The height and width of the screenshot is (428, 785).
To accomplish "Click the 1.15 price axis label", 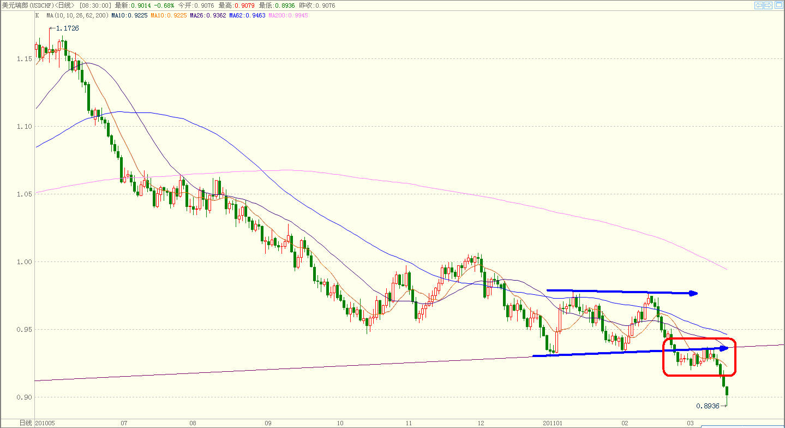I will (24, 58).
